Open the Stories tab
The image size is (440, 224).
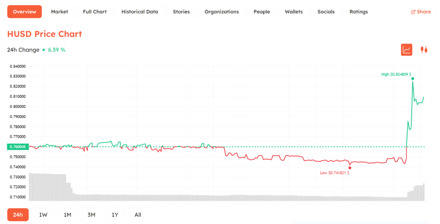tap(181, 12)
